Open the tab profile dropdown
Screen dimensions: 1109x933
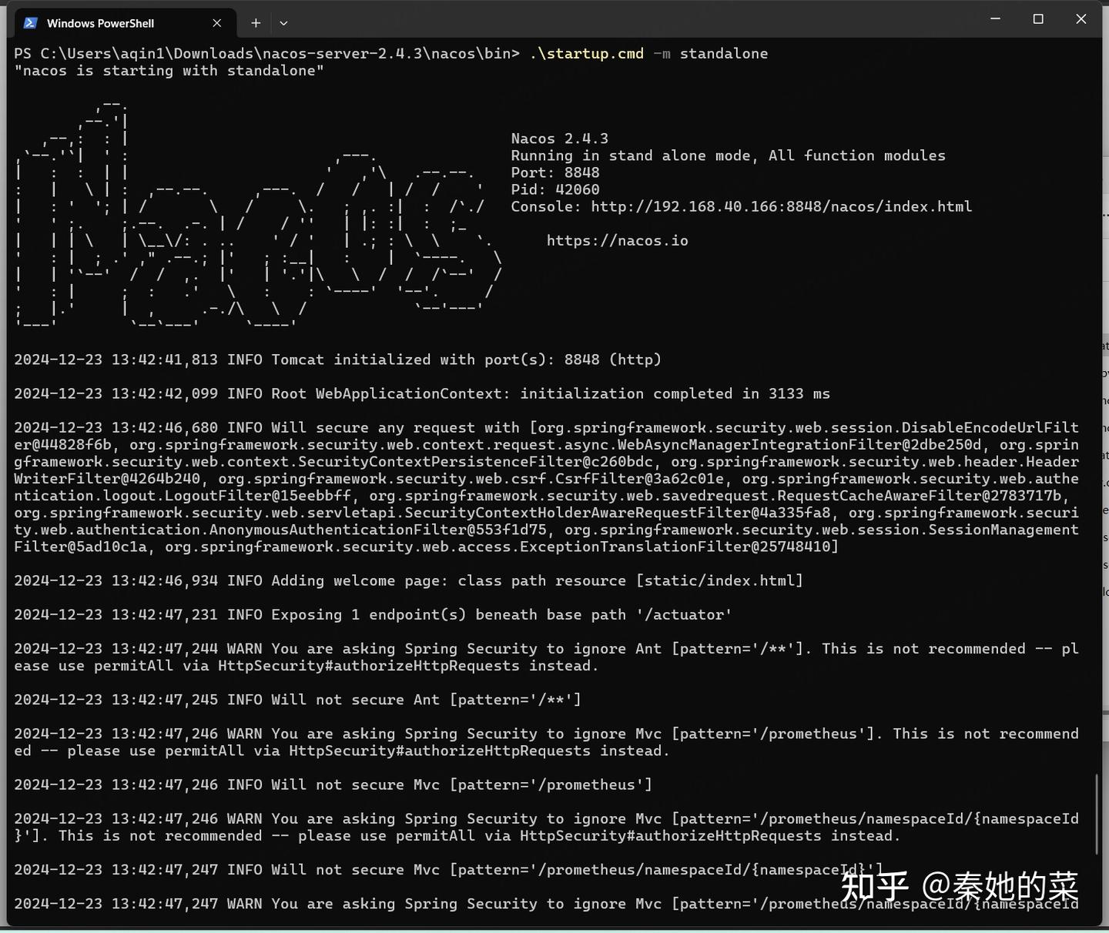pos(283,23)
